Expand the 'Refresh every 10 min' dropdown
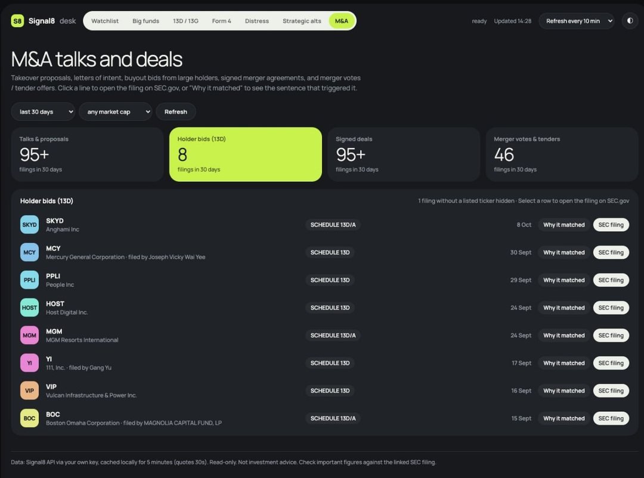This screenshot has width=644, height=478. point(576,21)
